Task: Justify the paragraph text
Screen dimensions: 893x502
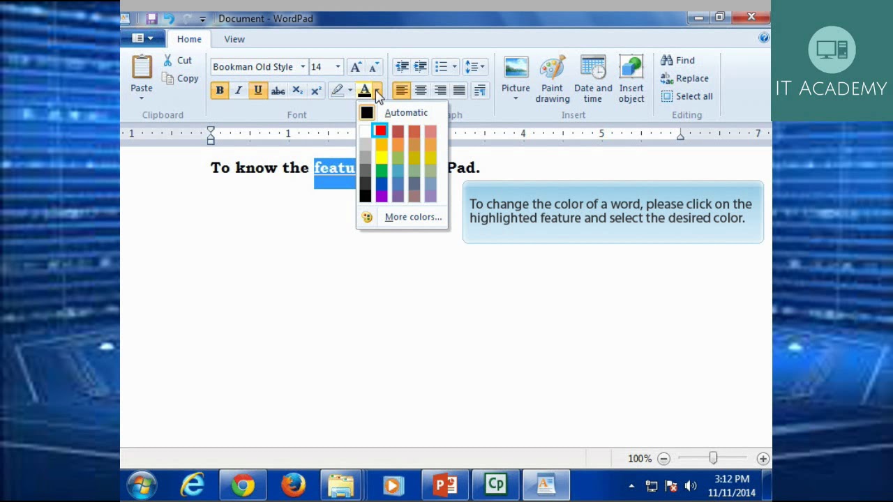Action: [459, 91]
